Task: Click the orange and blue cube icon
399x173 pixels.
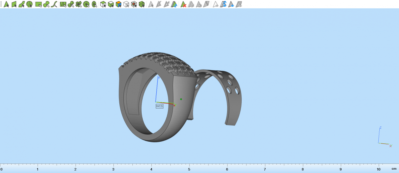Action: point(118,4)
